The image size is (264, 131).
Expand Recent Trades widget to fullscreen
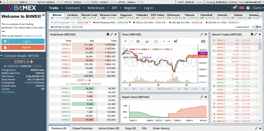click(256, 34)
